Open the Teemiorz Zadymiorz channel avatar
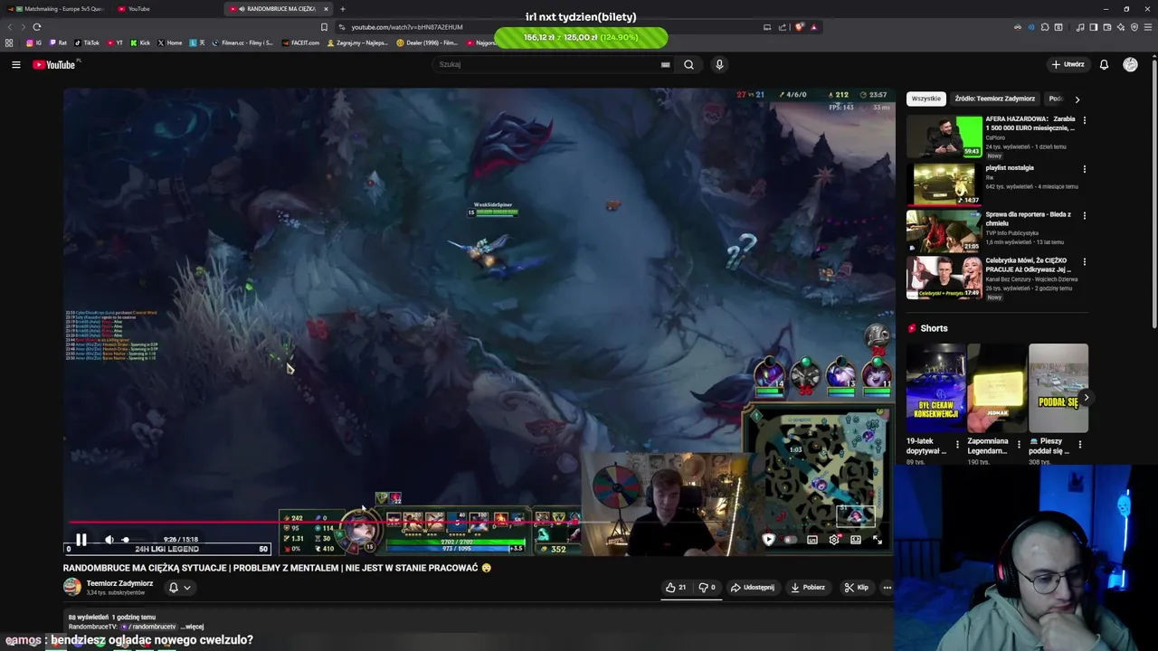This screenshot has width=1158, height=651. [x=71, y=587]
